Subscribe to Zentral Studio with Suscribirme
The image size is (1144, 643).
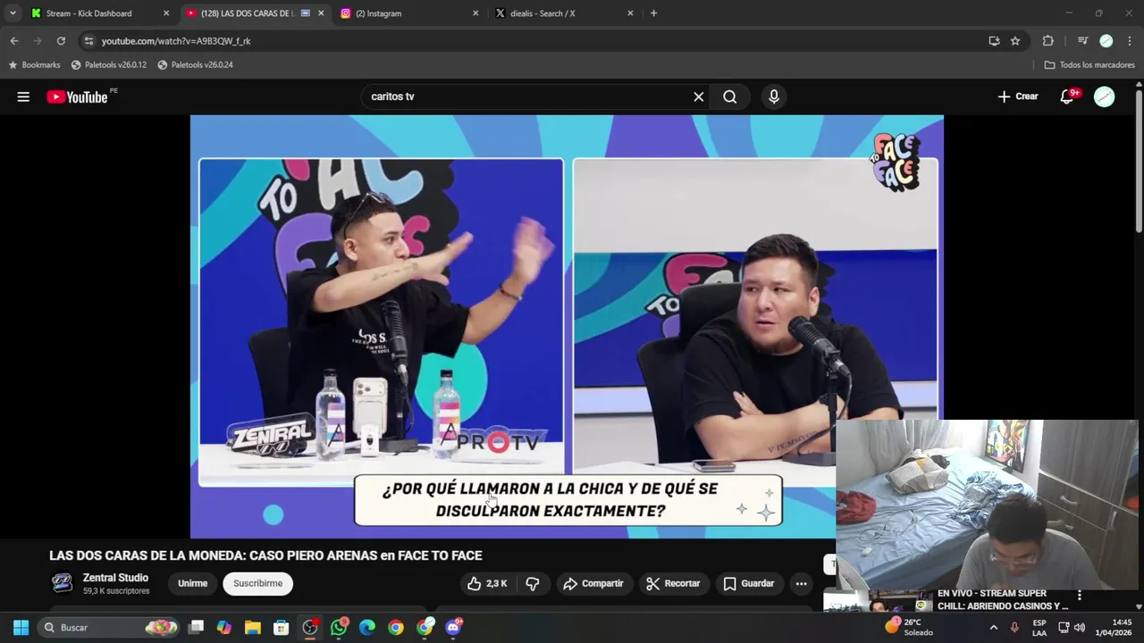click(x=257, y=583)
